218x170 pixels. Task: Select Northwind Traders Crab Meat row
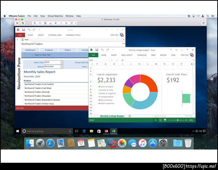(x=56, y=88)
